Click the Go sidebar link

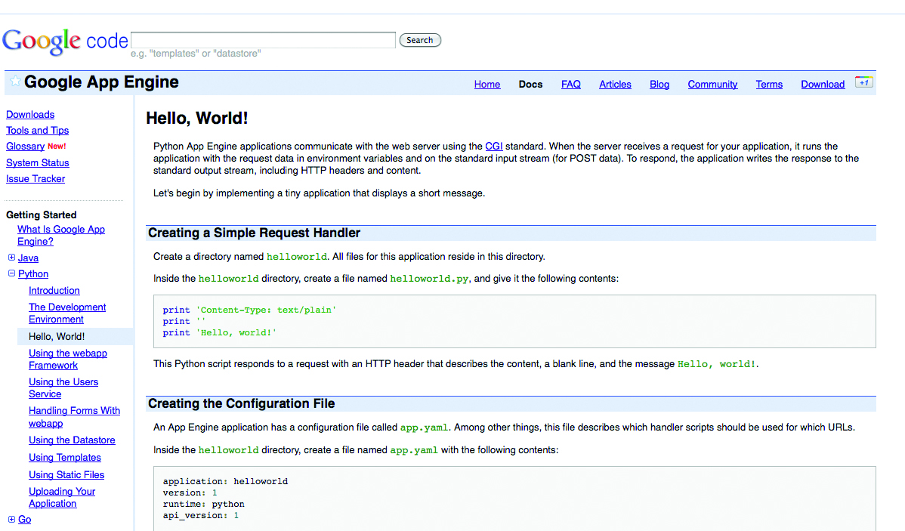pyautogui.click(x=25, y=520)
